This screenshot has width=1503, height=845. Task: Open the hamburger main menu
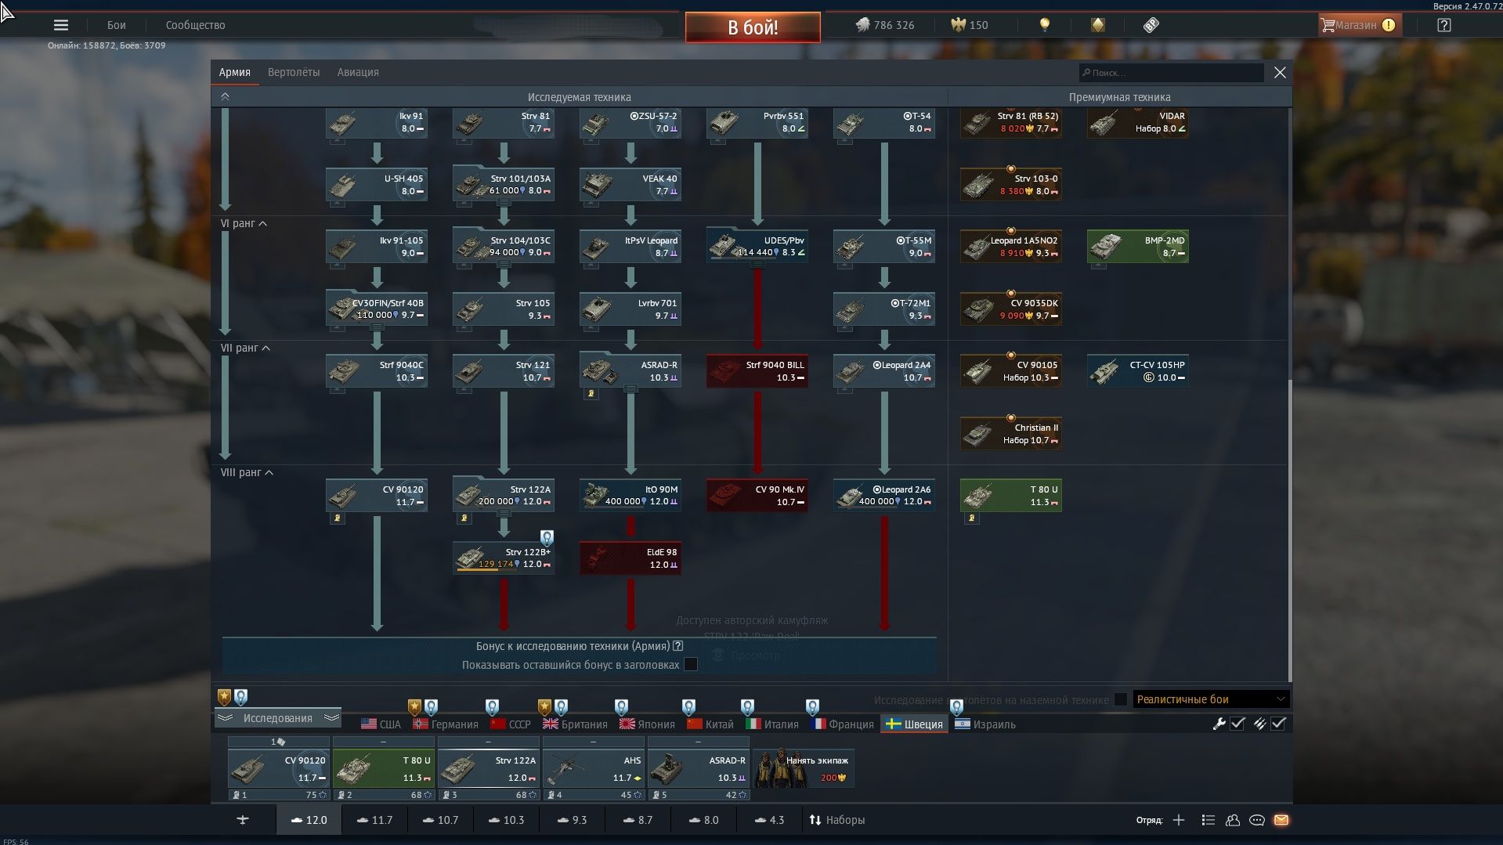(60, 25)
